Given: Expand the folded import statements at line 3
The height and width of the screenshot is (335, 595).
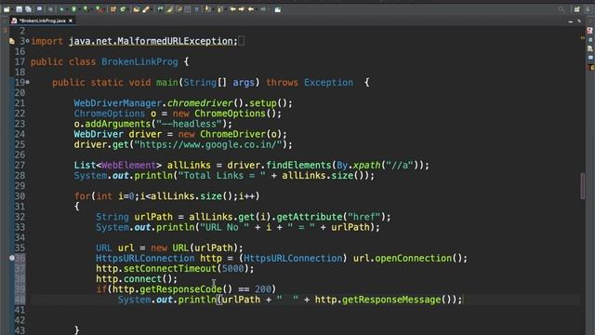Looking at the screenshot, I should (27, 41).
